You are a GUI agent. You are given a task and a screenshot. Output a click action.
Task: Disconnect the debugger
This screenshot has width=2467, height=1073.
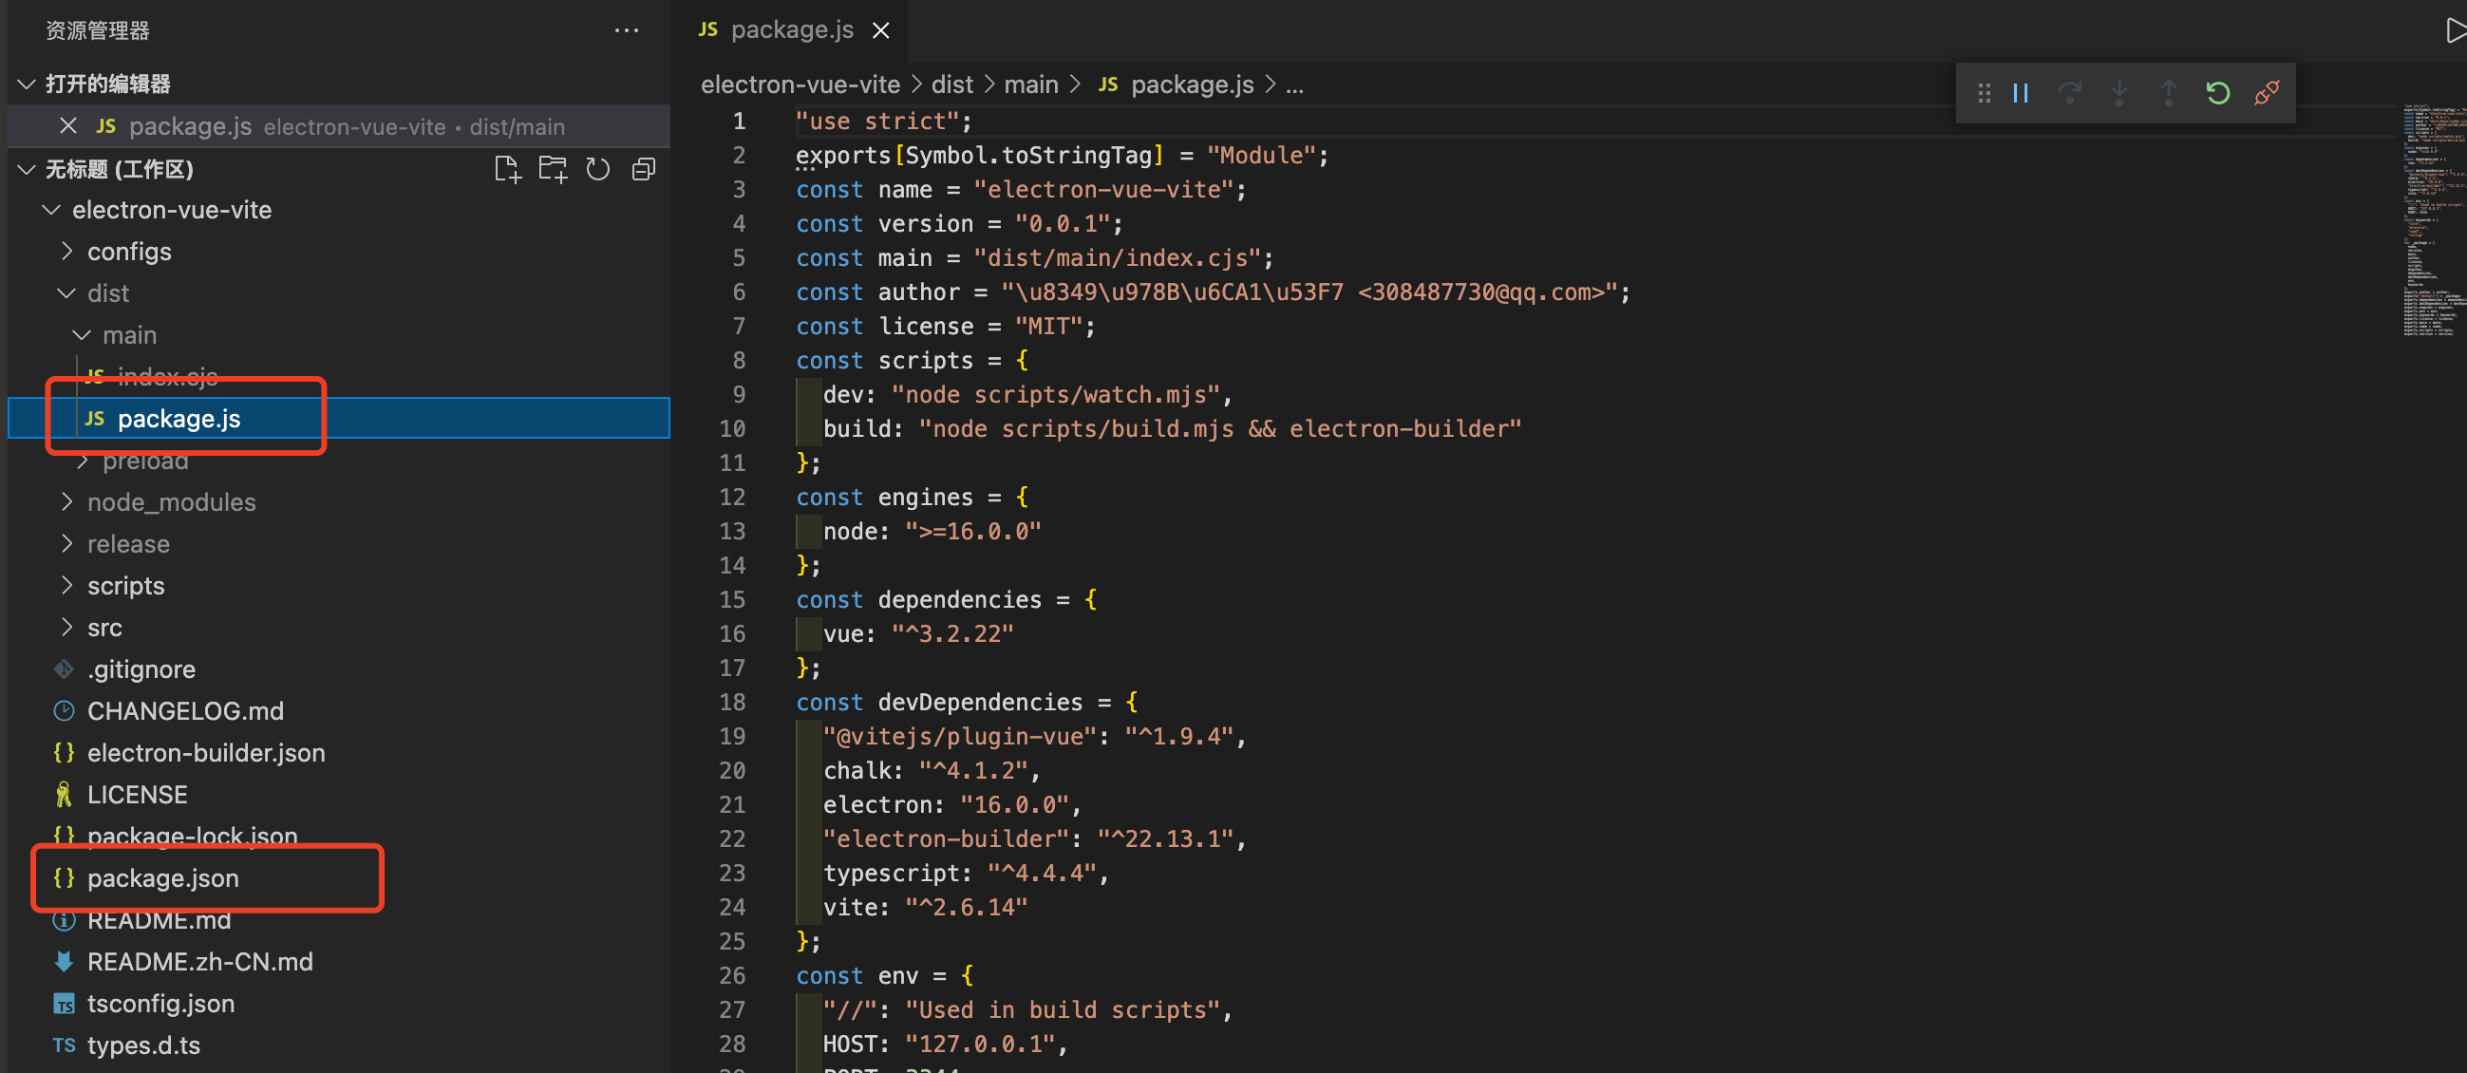(2267, 92)
